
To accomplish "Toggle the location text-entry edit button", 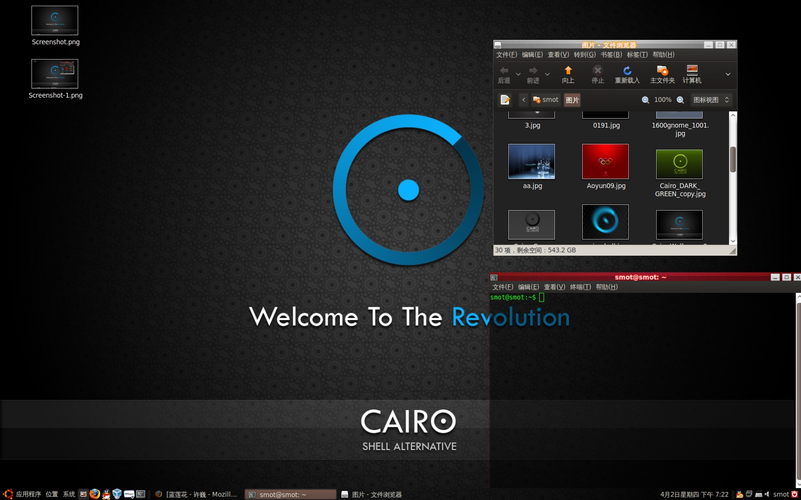I will click(x=505, y=100).
